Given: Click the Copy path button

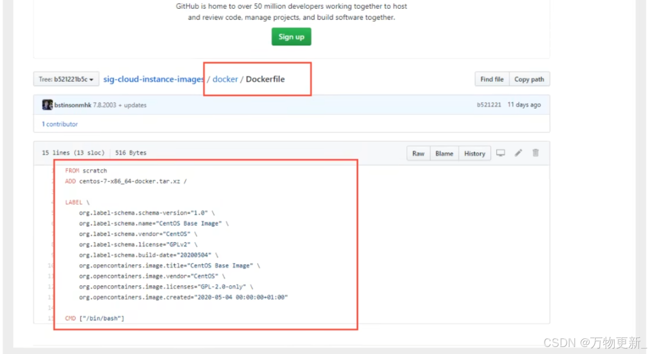Looking at the screenshot, I should [529, 79].
